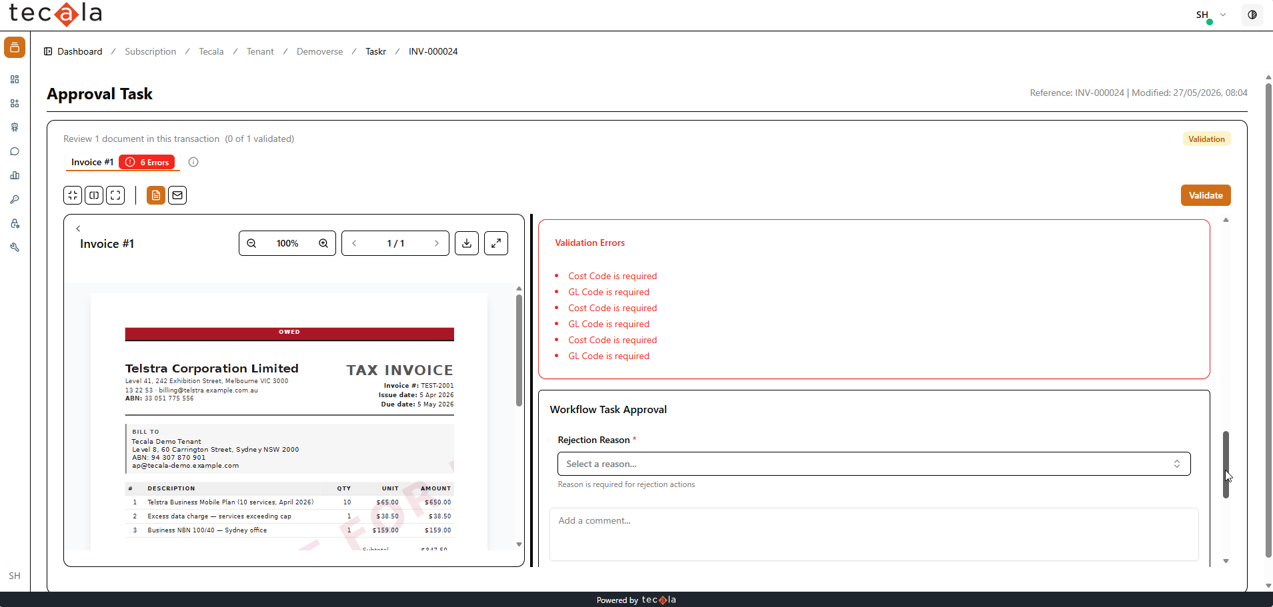Click the minimize-view layout icon

click(73, 195)
